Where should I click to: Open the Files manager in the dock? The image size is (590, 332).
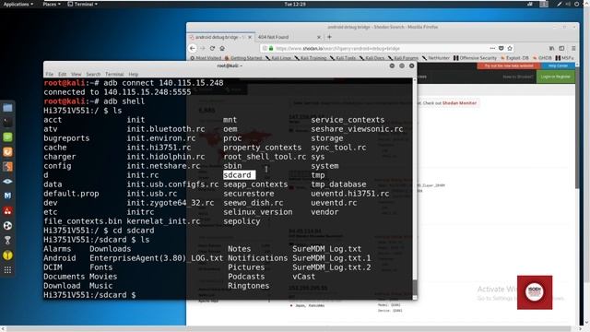(x=7, y=108)
